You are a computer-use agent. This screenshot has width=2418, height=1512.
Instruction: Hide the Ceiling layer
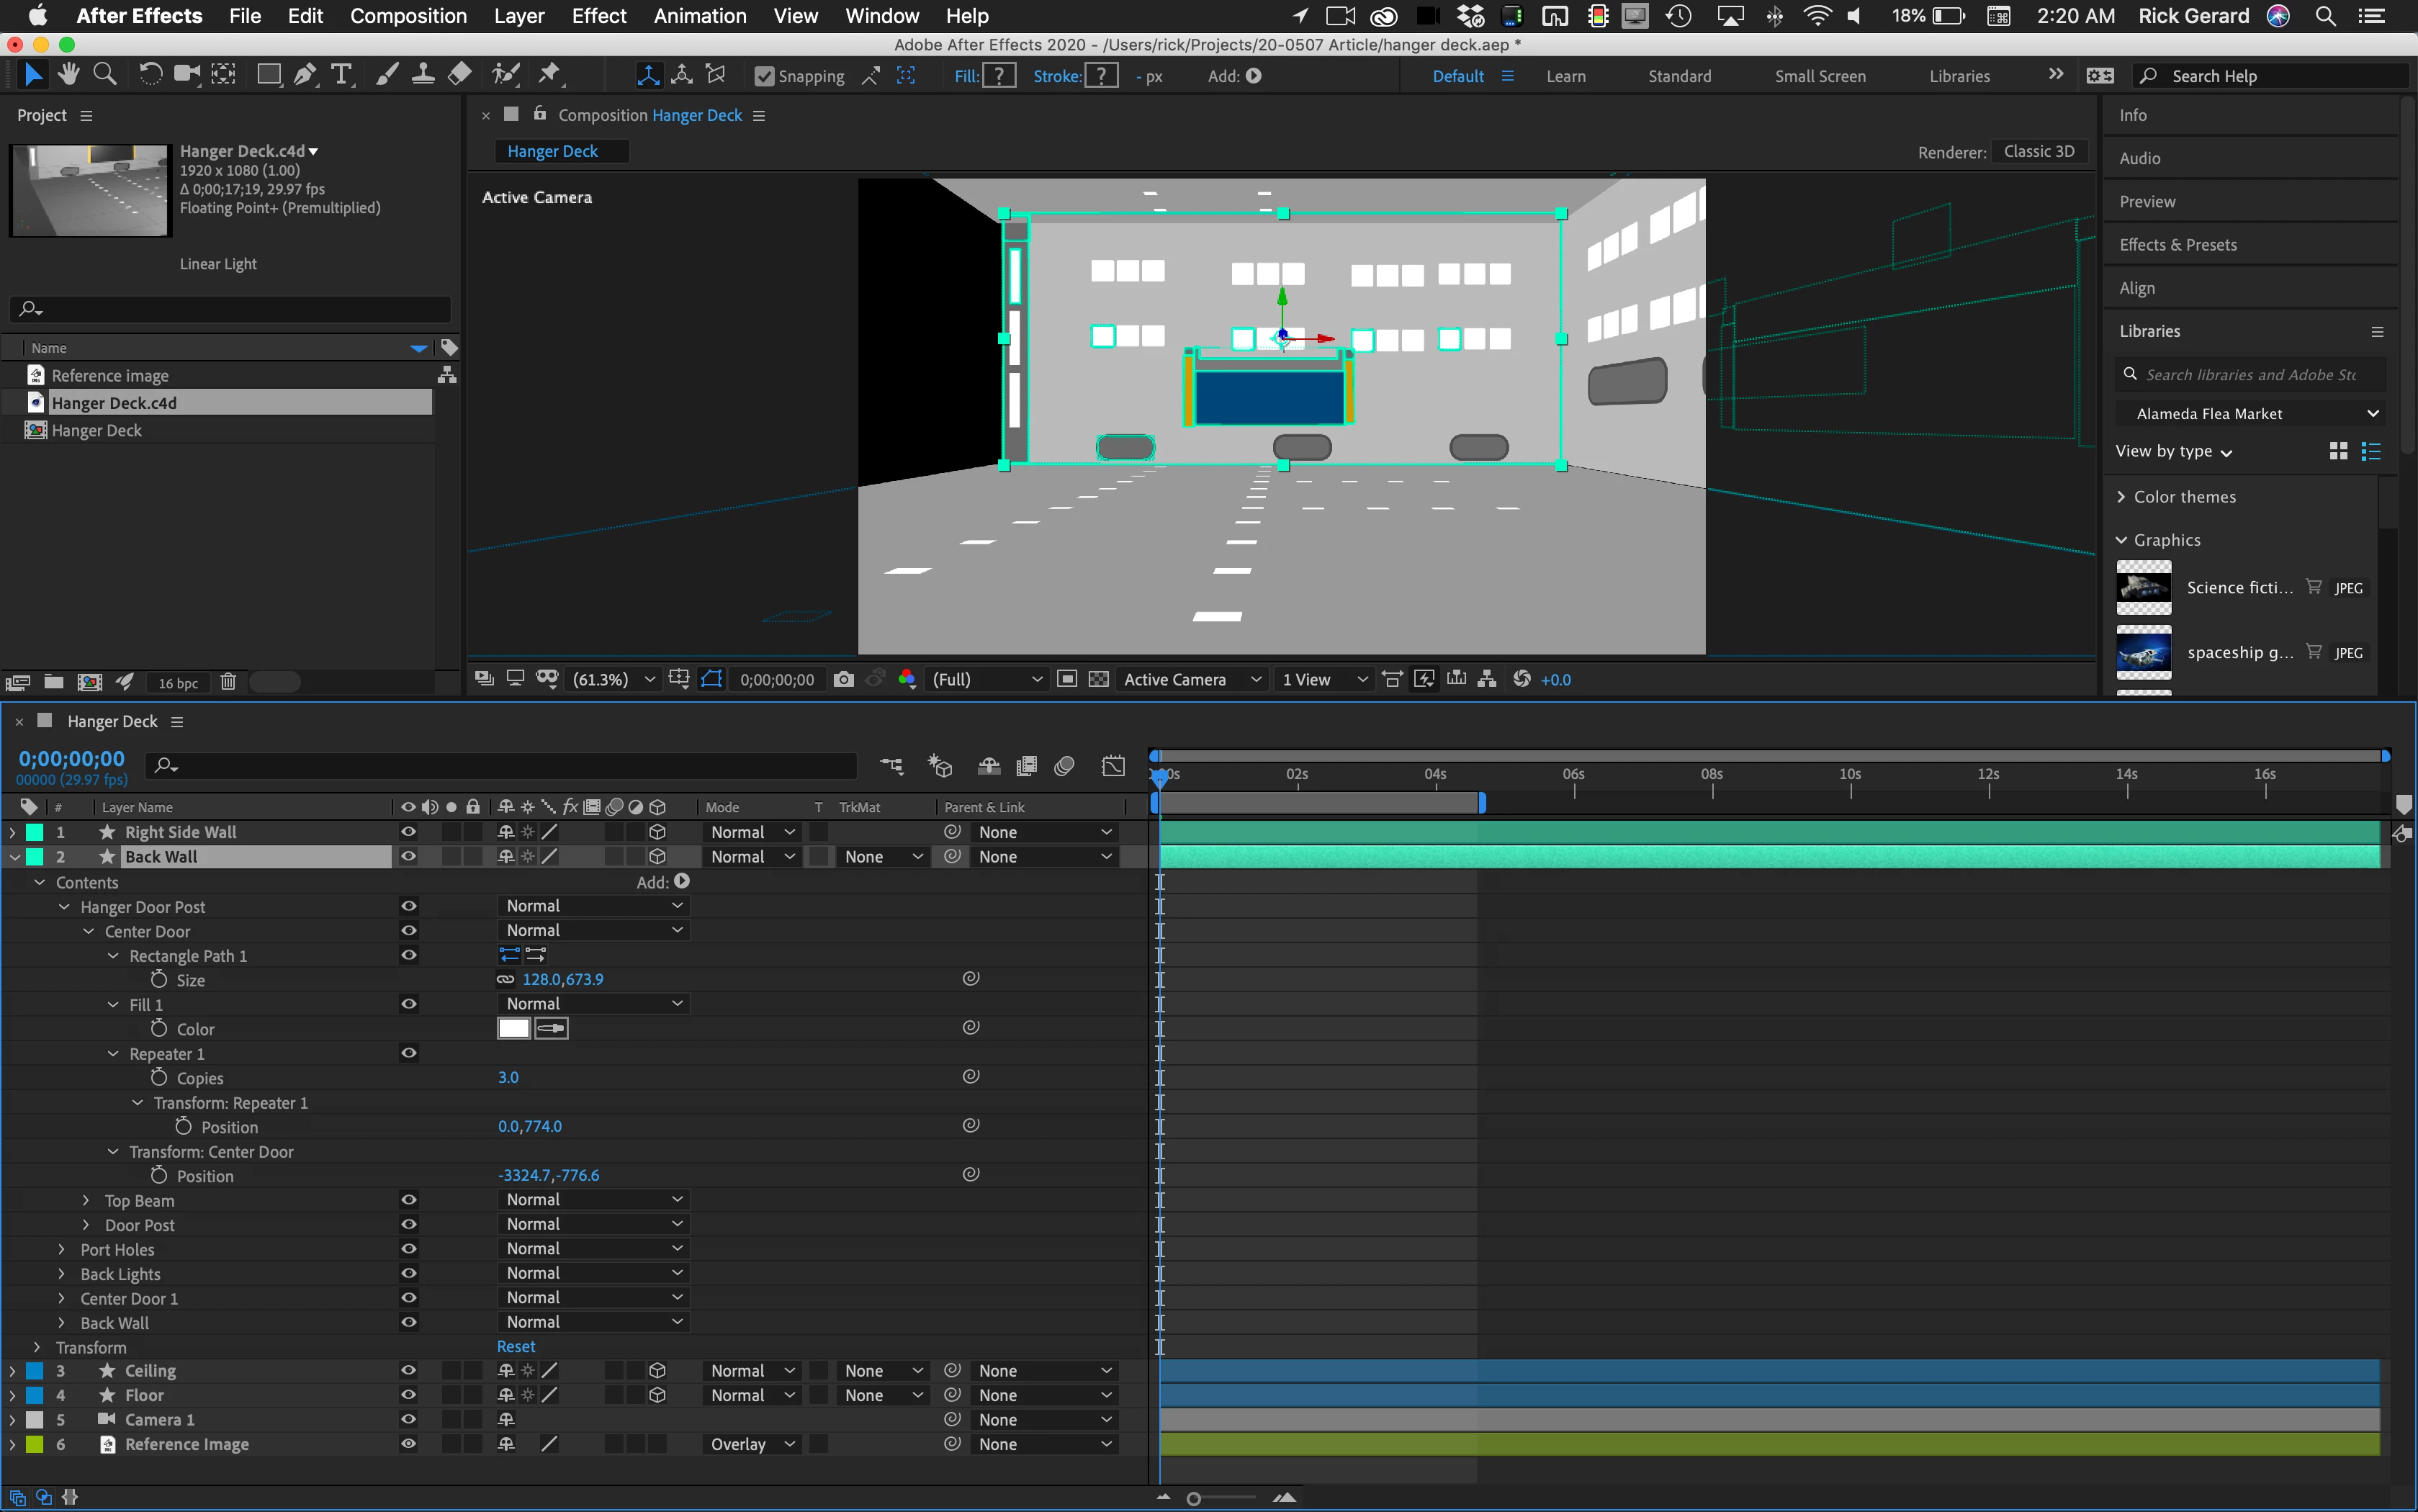(408, 1370)
